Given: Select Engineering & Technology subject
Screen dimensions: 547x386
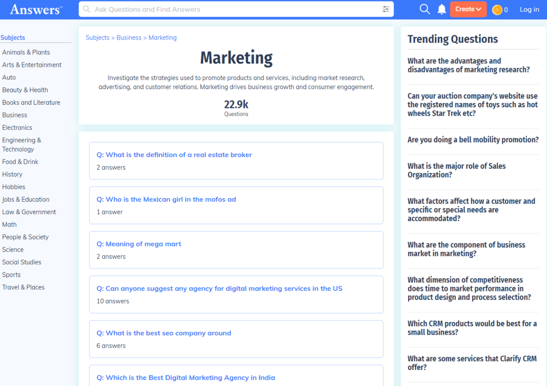Looking at the screenshot, I should coord(21,145).
